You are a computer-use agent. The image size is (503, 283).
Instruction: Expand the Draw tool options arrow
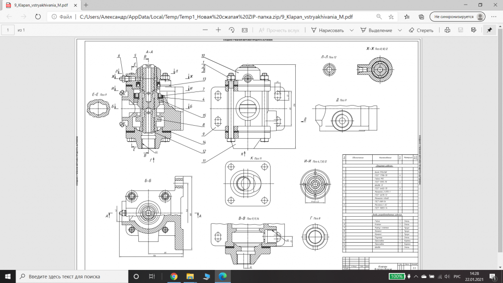pos(350,30)
